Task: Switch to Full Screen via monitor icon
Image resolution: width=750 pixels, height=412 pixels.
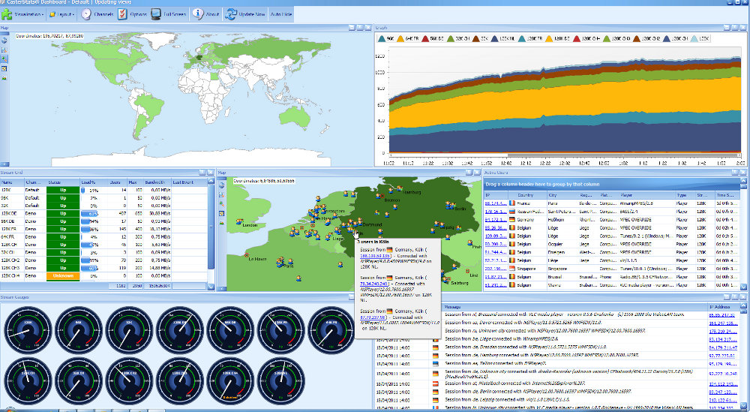Action: coord(157,14)
